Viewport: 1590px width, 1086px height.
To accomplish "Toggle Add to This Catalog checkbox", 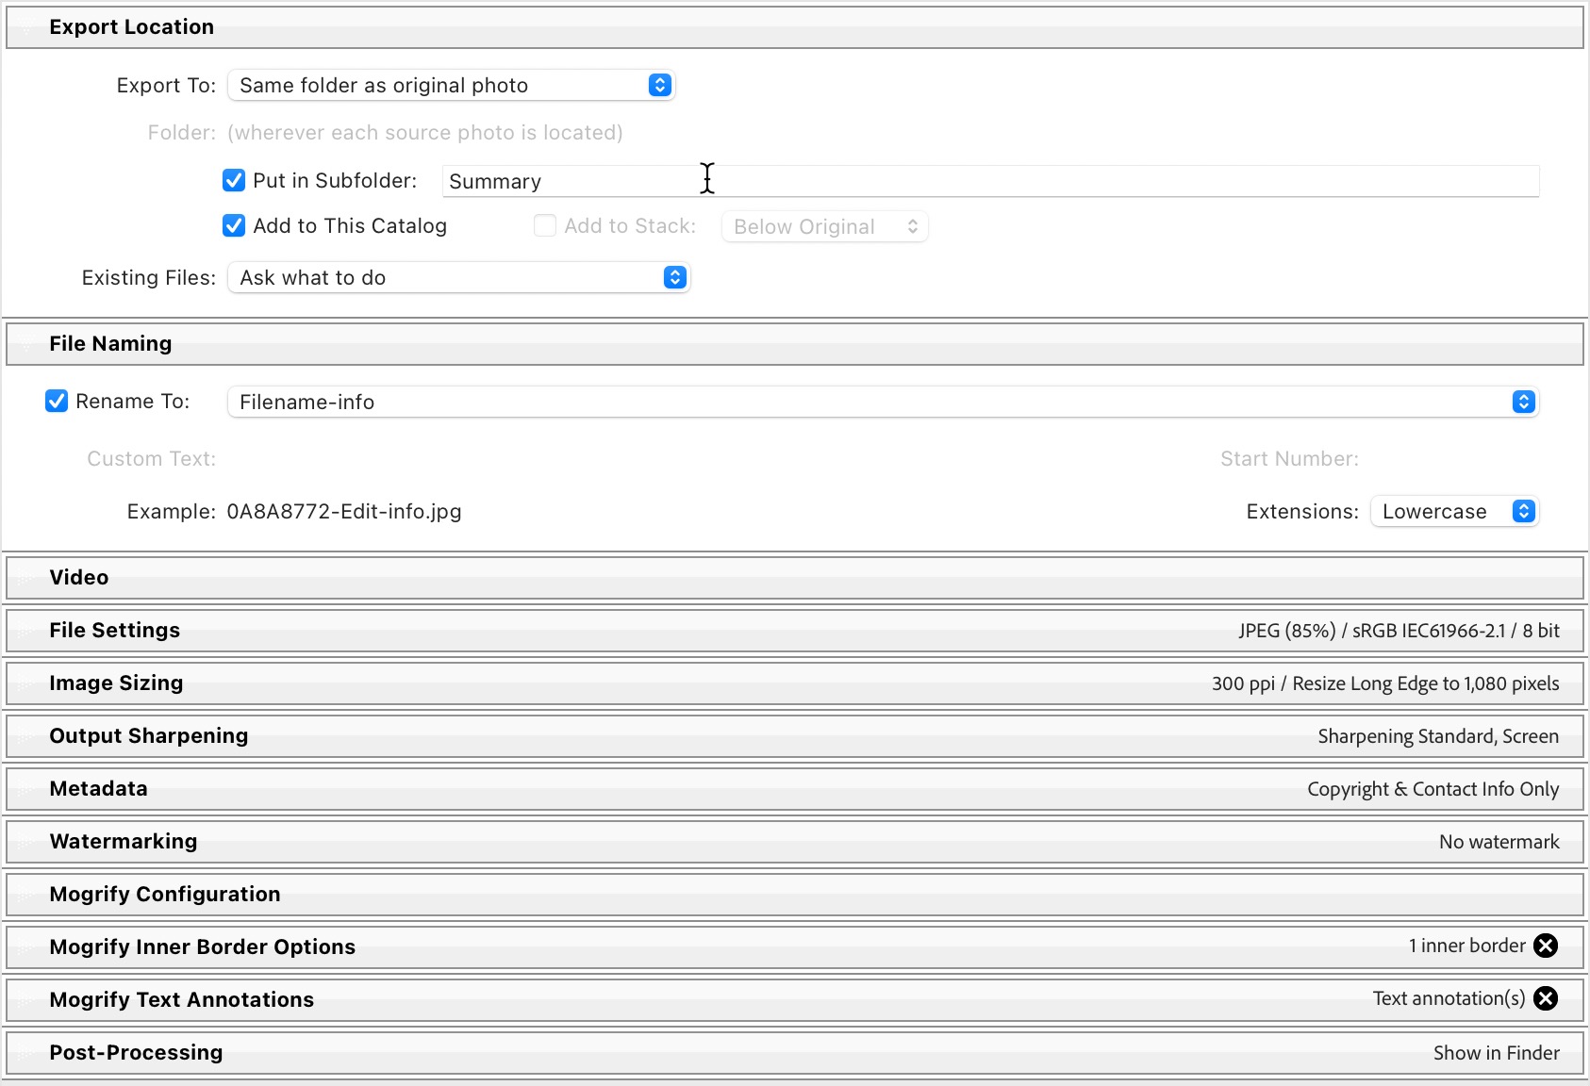I will pyautogui.click(x=234, y=225).
